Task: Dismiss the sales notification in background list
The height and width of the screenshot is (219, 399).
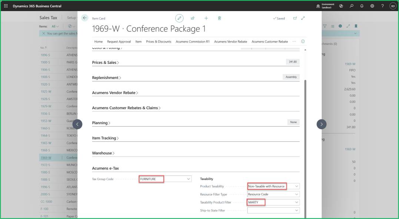Action: pyautogui.click(x=43, y=34)
